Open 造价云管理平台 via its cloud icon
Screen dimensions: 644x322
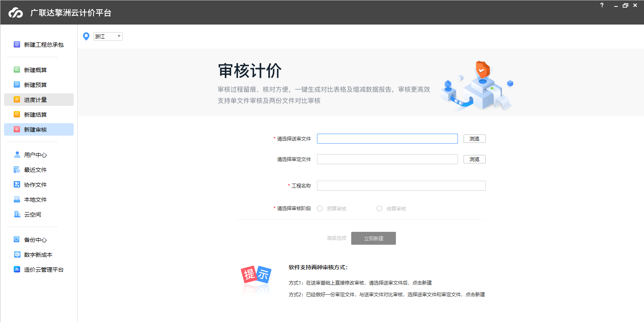17,269
